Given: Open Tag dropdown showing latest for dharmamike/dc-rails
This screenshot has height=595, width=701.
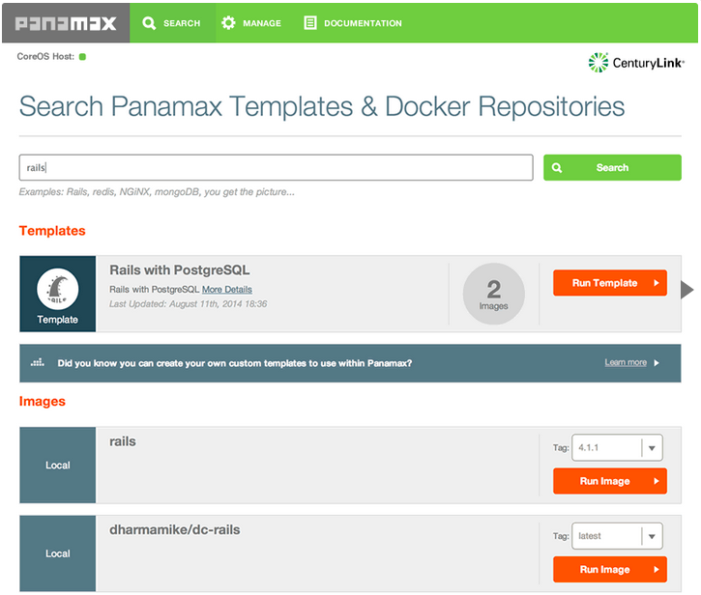Looking at the screenshot, I should [617, 536].
